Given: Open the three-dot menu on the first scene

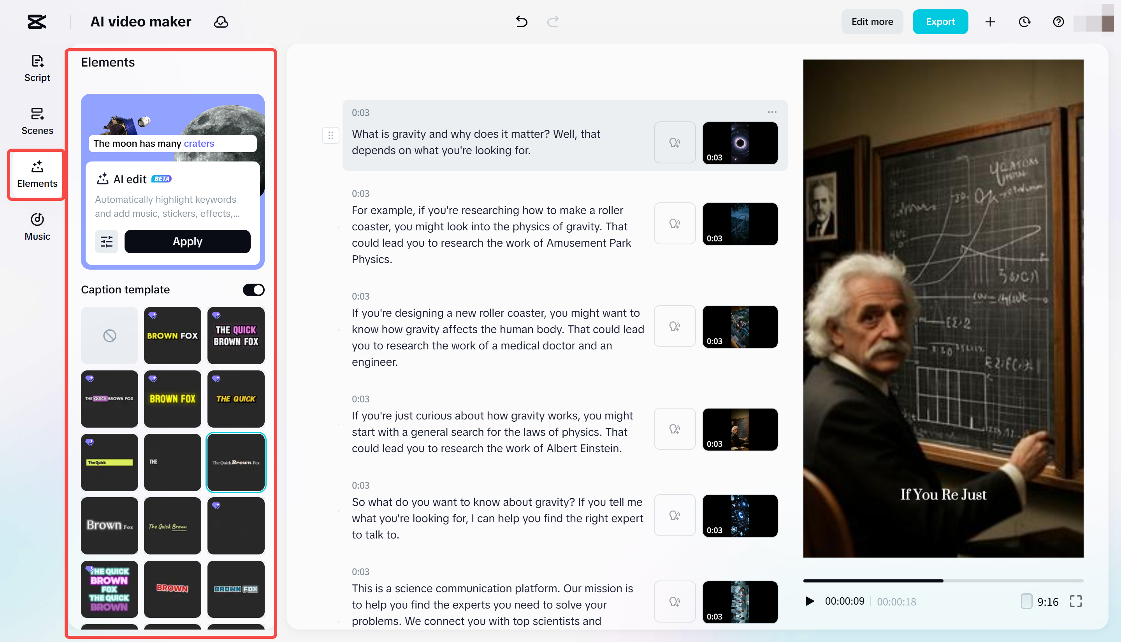Looking at the screenshot, I should [x=772, y=112].
